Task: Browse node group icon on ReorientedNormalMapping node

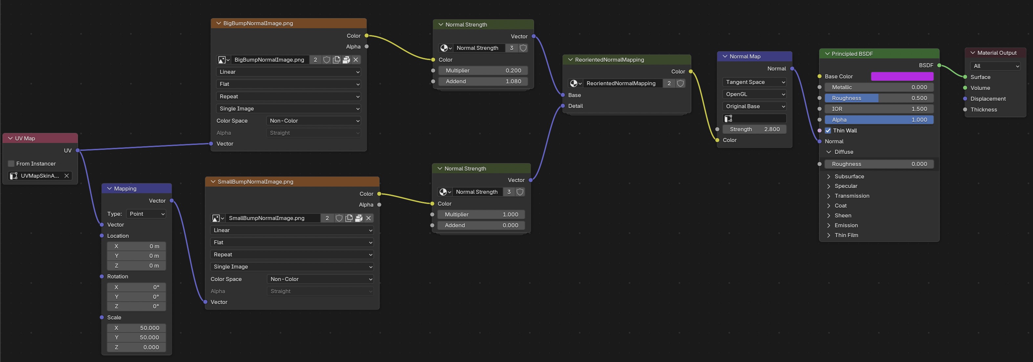Action: [576, 83]
